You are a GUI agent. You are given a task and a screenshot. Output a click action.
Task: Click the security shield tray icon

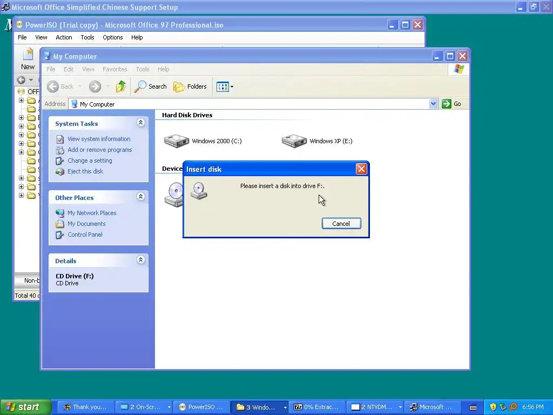(493, 407)
